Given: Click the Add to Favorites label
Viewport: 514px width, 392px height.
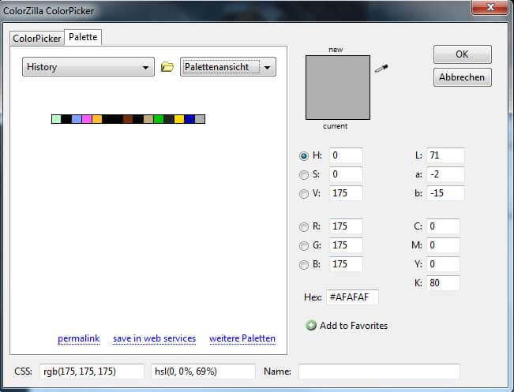Looking at the screenshot, I should 354,326.
